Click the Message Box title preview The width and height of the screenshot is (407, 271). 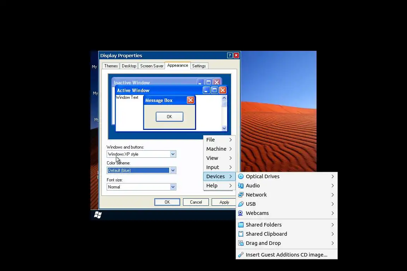point(159,100)
